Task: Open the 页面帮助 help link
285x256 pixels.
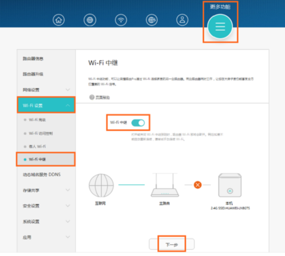Action: pyautogui.click(x=100, y=97)
